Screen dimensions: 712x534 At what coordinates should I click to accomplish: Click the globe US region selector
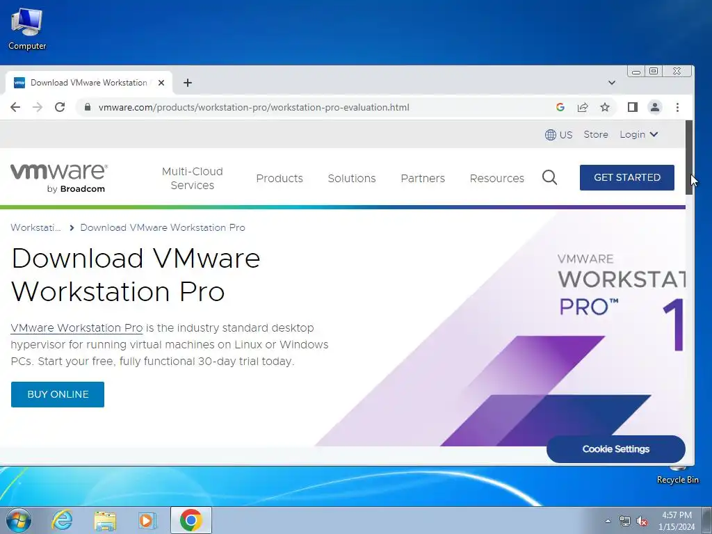[x=558, y=135]
